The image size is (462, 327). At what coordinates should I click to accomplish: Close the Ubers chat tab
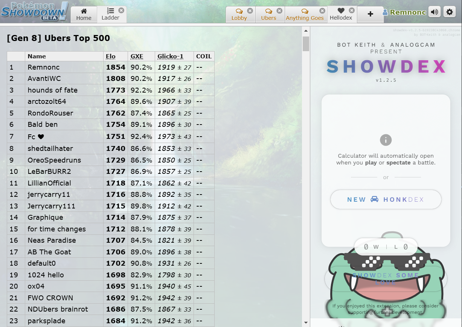[x=279, y=11]
